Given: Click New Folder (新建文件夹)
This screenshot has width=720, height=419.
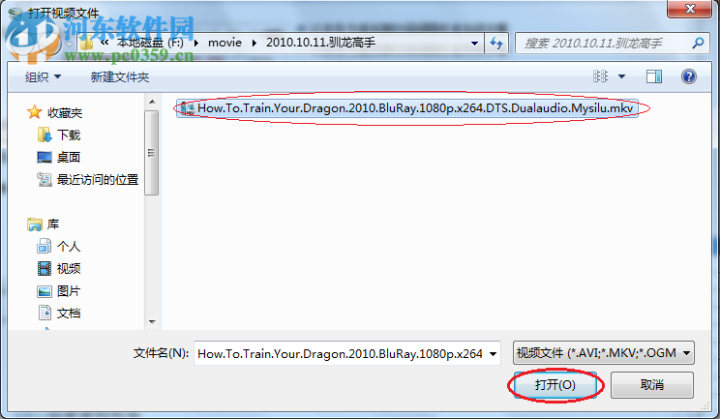Looking at the screenshot, I should click(120, 76).
